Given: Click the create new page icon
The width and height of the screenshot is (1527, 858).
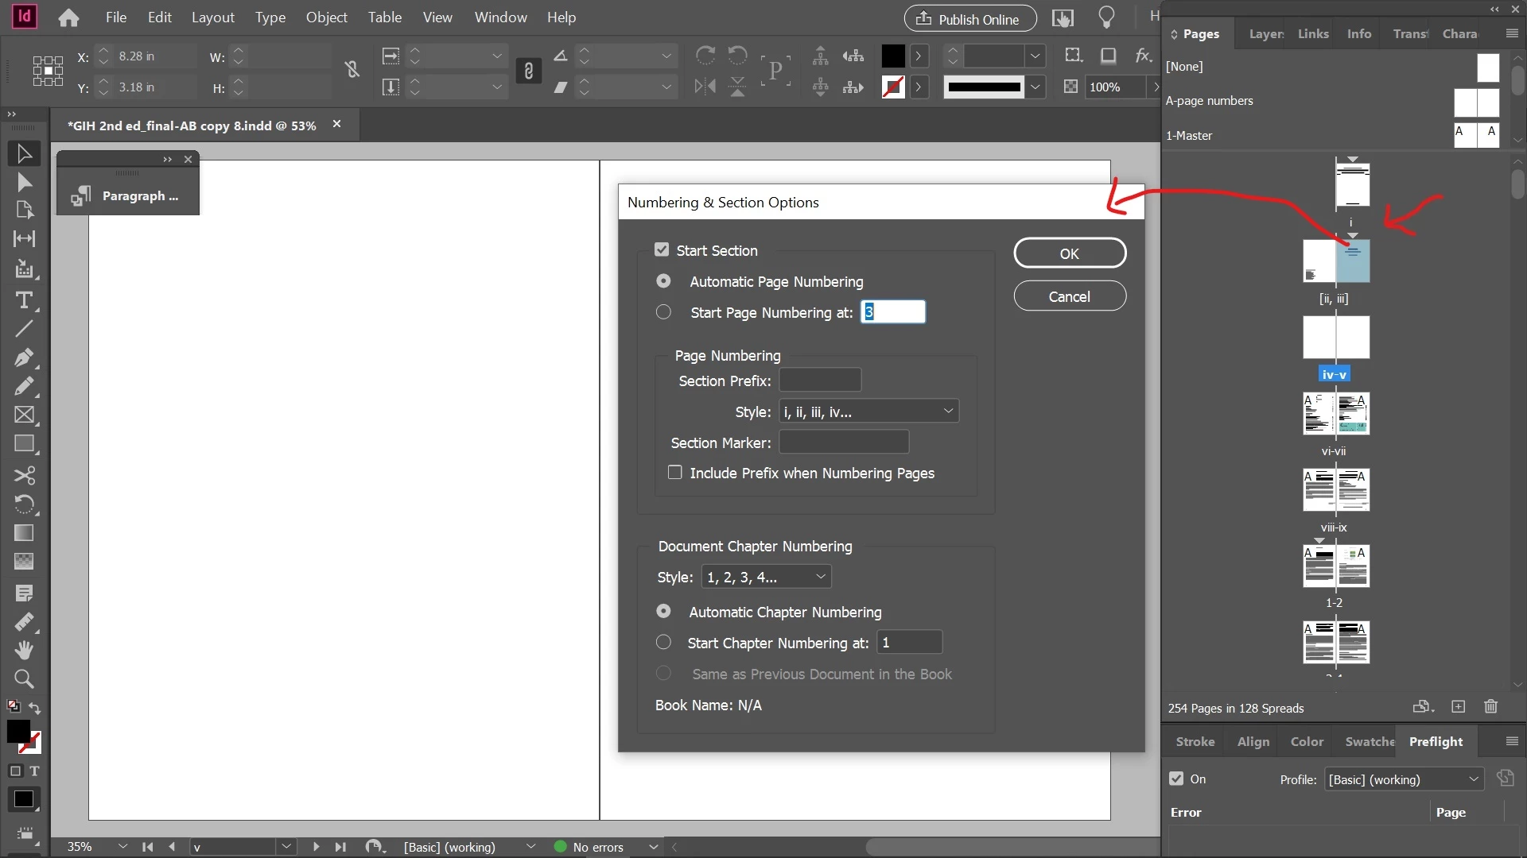Looking at the screenshot, I should 1458,706.
